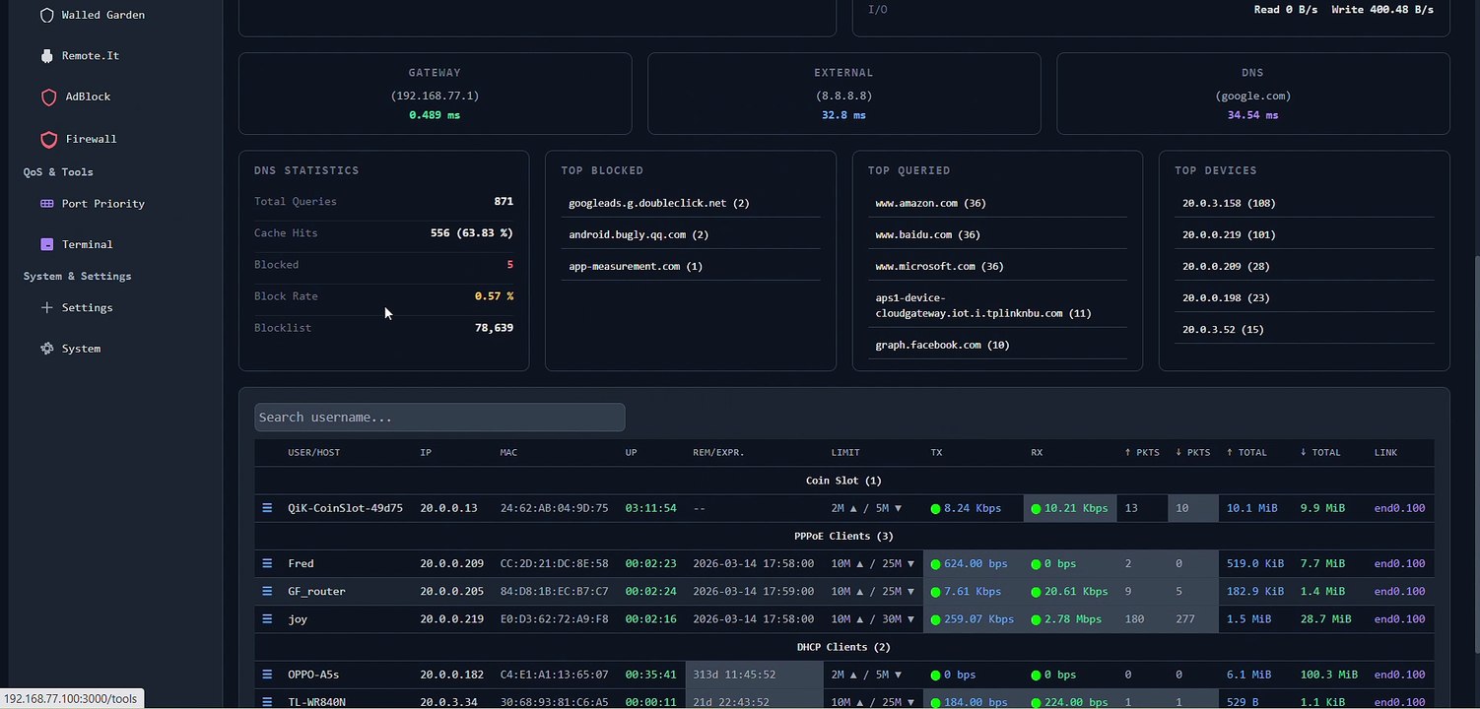The height and width of the screenshot is (709, 1480).
Task: Click the DHCP Clients (2) group header
Action: (843, 647)
